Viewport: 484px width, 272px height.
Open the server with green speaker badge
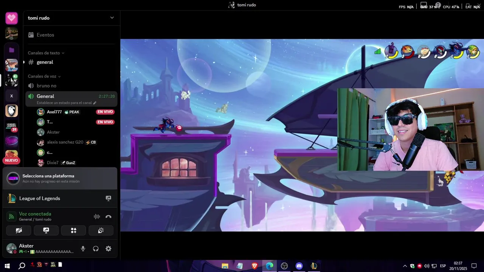click(11, 80)
